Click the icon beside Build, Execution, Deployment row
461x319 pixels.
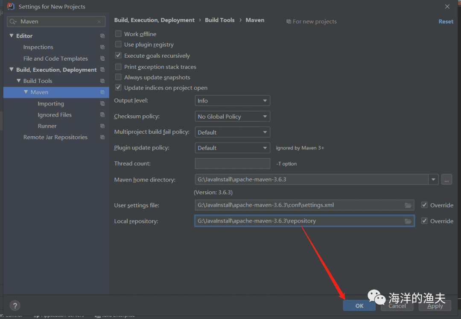click(102, 70)
